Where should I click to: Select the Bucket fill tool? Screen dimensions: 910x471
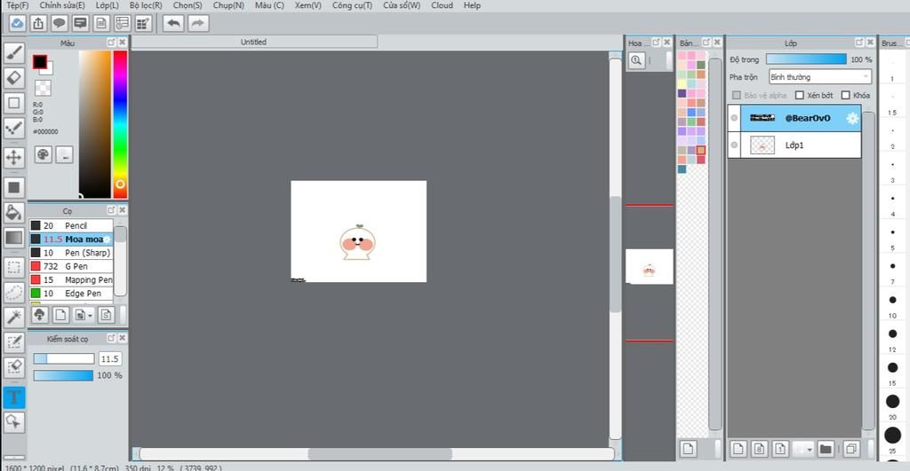[14, 212]
